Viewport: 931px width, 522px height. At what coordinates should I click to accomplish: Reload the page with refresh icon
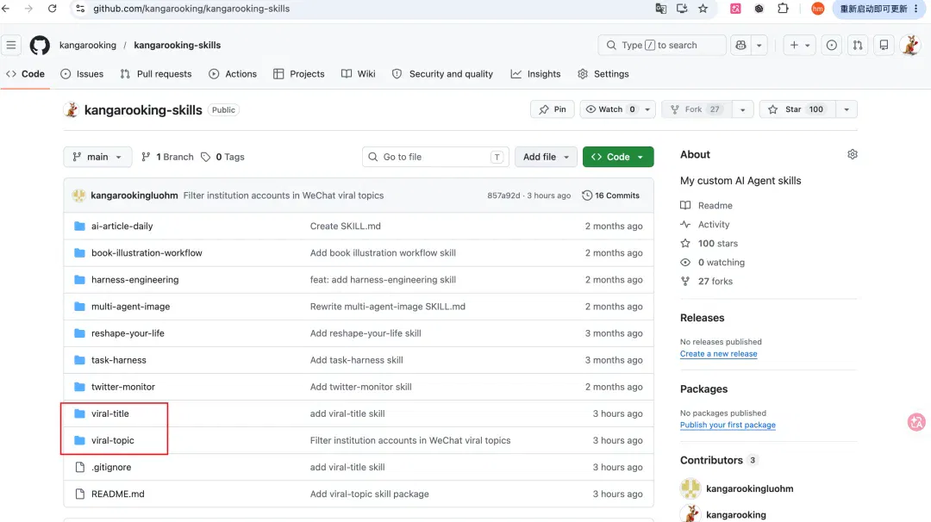click(53, 9)
